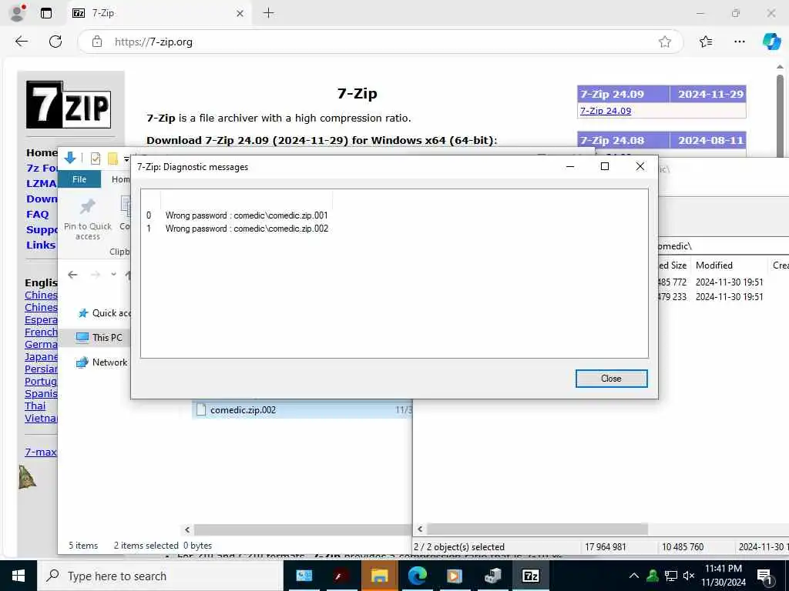Open the clock showing 11:41 PM

(x=723, y=576)
